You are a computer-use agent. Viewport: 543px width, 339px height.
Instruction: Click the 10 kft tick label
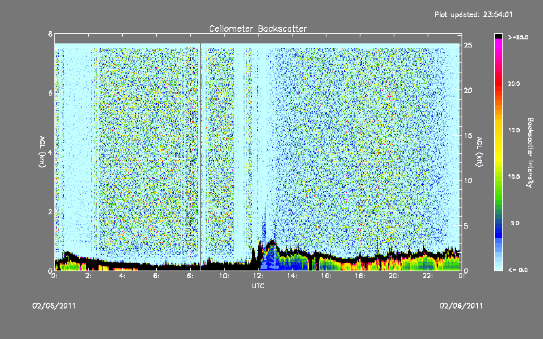[468, 180]
